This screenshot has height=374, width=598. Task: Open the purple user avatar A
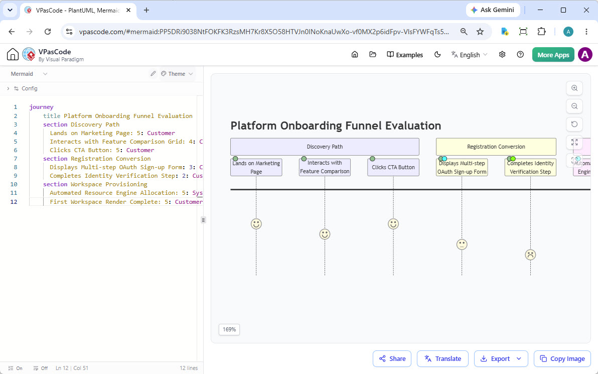coord(585,55)
